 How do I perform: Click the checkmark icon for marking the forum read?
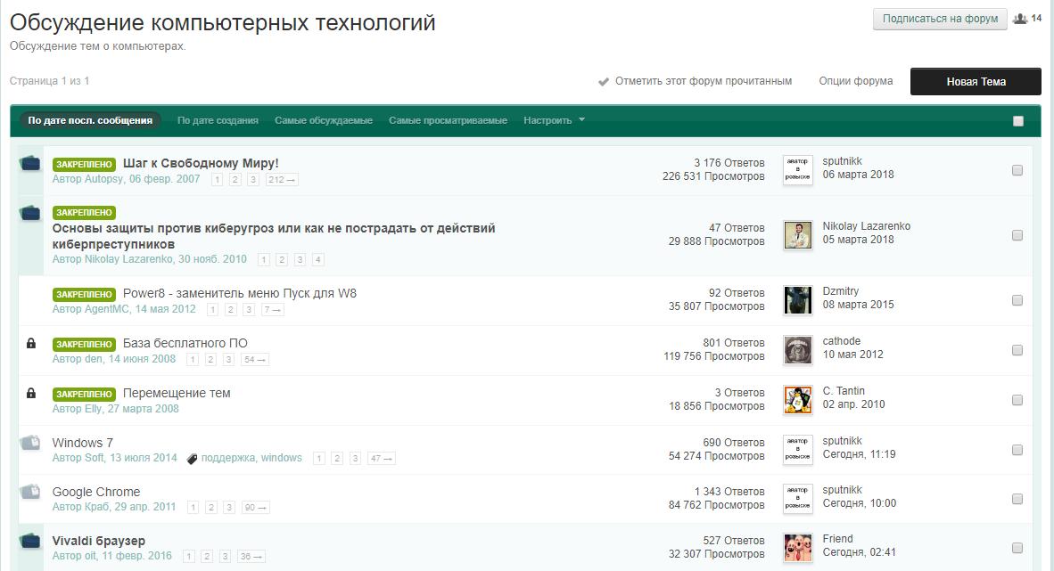pos(604,82)
